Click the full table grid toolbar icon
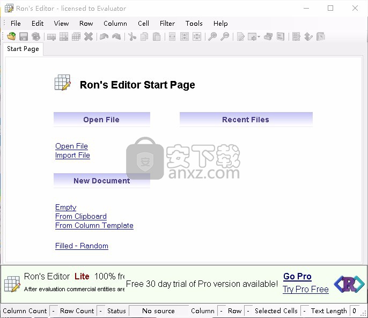Image resolution: width=368 pixels, height=318 pixels. pos(76,36)
